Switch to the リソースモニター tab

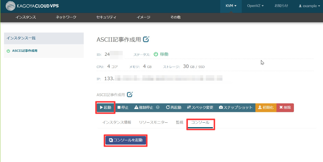153,122
